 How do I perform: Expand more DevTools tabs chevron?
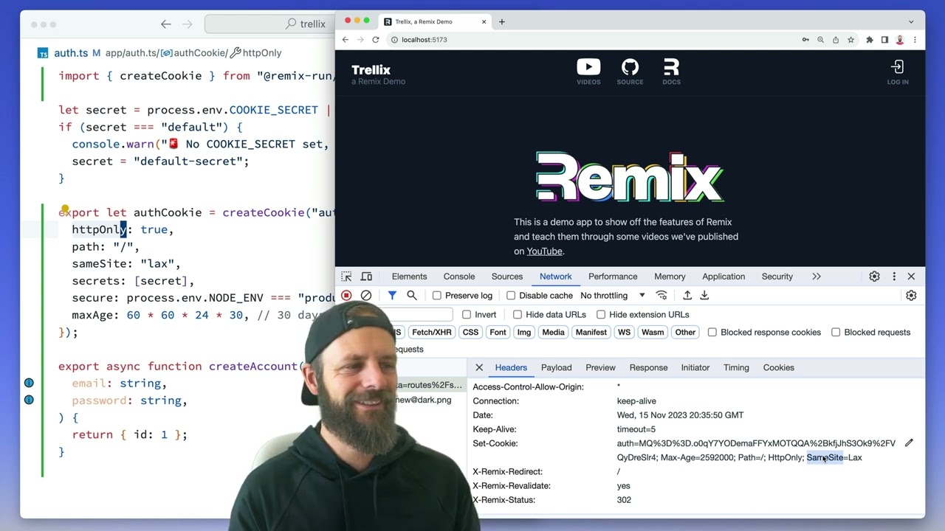[817, 277]
